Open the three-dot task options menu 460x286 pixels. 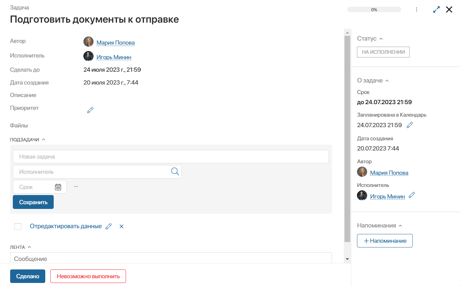(416, 9)
